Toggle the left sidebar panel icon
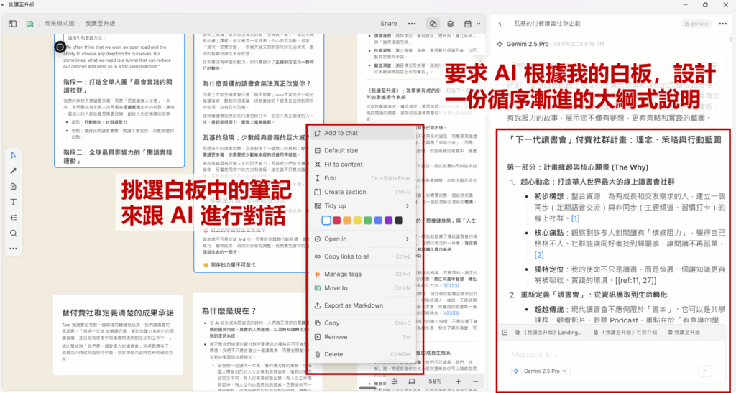 tap(13, 24)
